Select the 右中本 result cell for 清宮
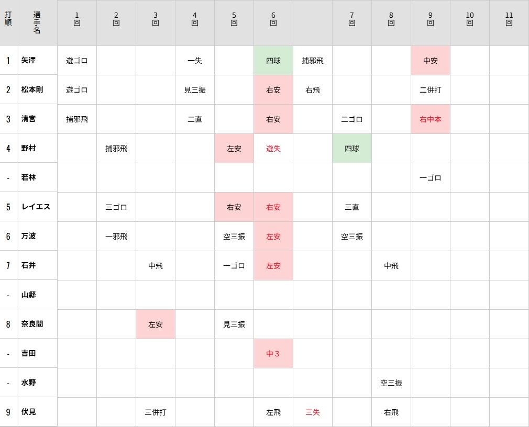This screenshot has width=529, height=427. [430, 119]
